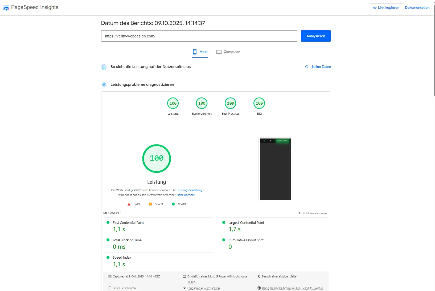Click the URL input field

tap(199, 36)
